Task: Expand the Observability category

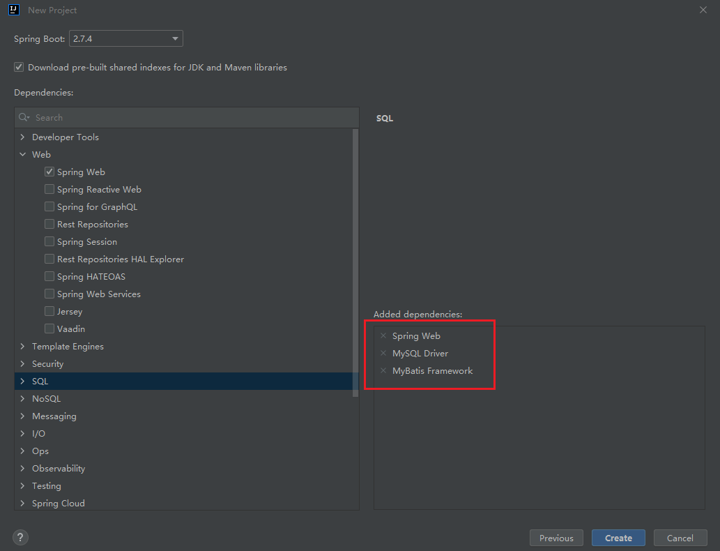Action: tap(22, 469)
